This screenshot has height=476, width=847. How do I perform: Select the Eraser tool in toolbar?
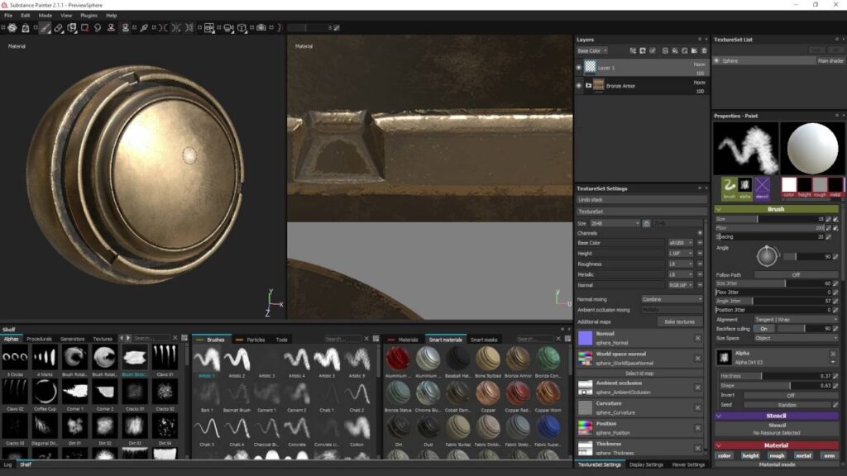pos(59,27)
